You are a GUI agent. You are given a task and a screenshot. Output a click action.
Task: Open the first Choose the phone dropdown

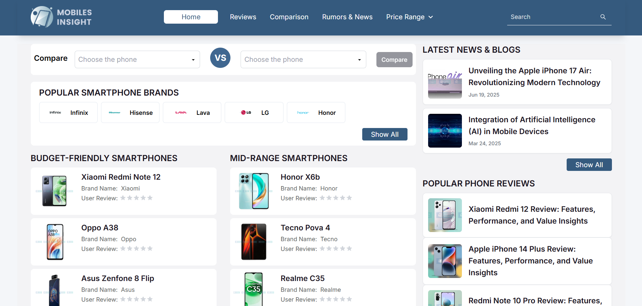137,59
